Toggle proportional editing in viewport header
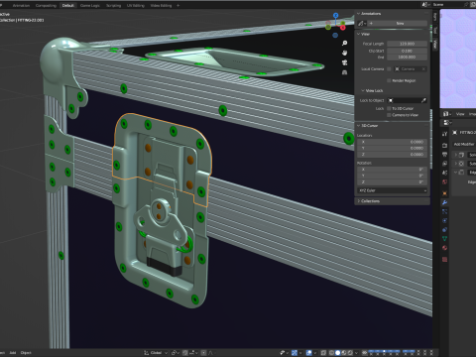The width and height of the screenshot is (476, 357). (x=203, y=353)
